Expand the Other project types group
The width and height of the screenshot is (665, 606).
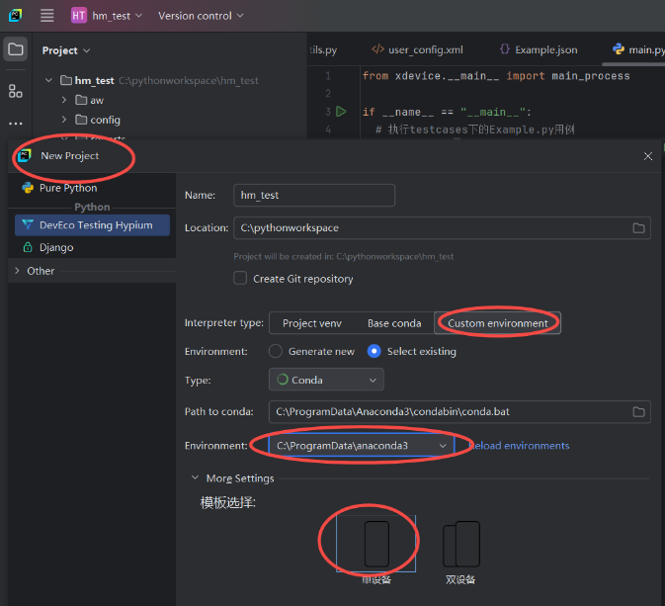click(x=18, y=271)
